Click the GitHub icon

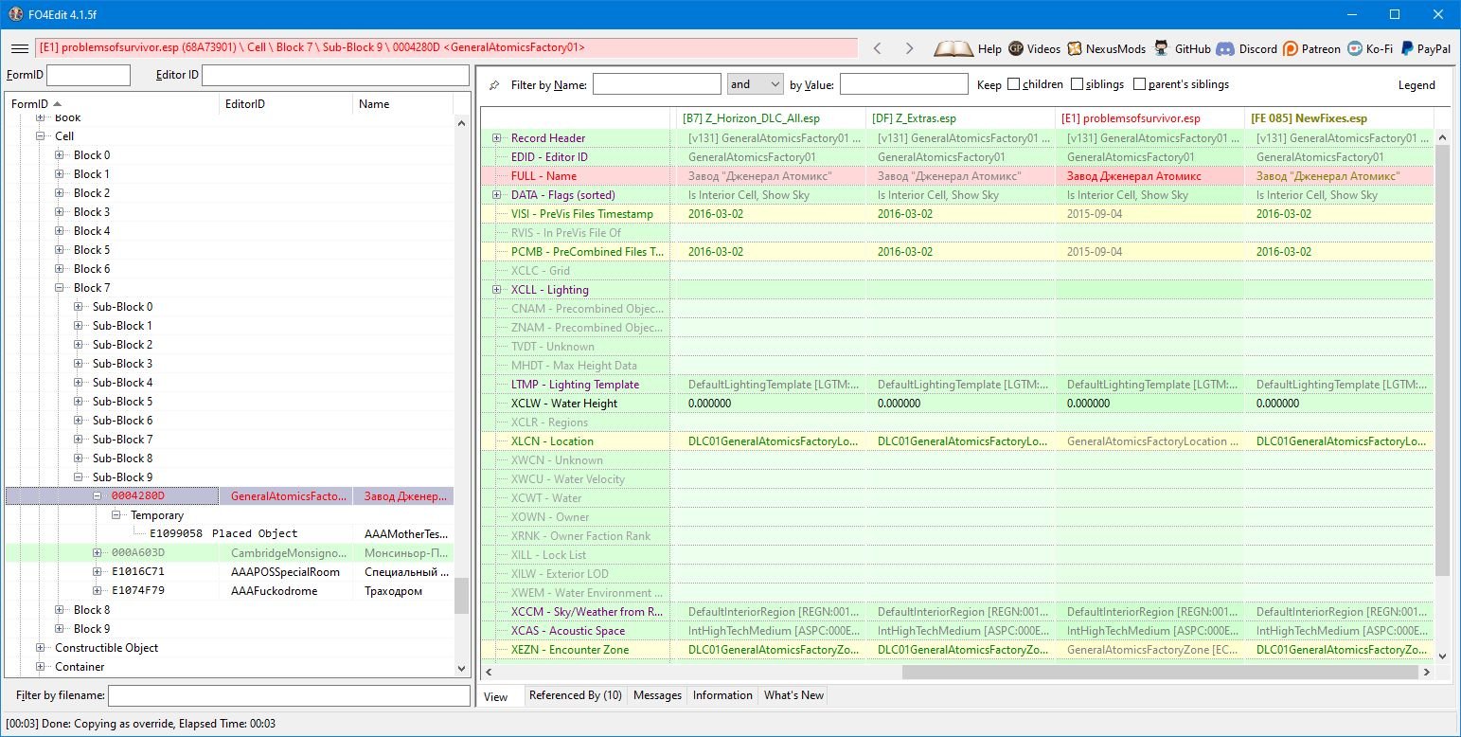(1161, 48)
